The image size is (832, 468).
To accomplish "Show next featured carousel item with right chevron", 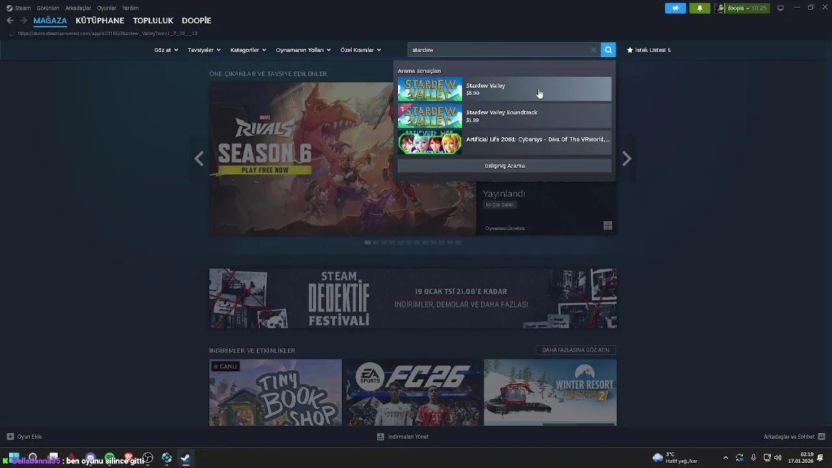I will pyautogui.click(x=627, y=159).
